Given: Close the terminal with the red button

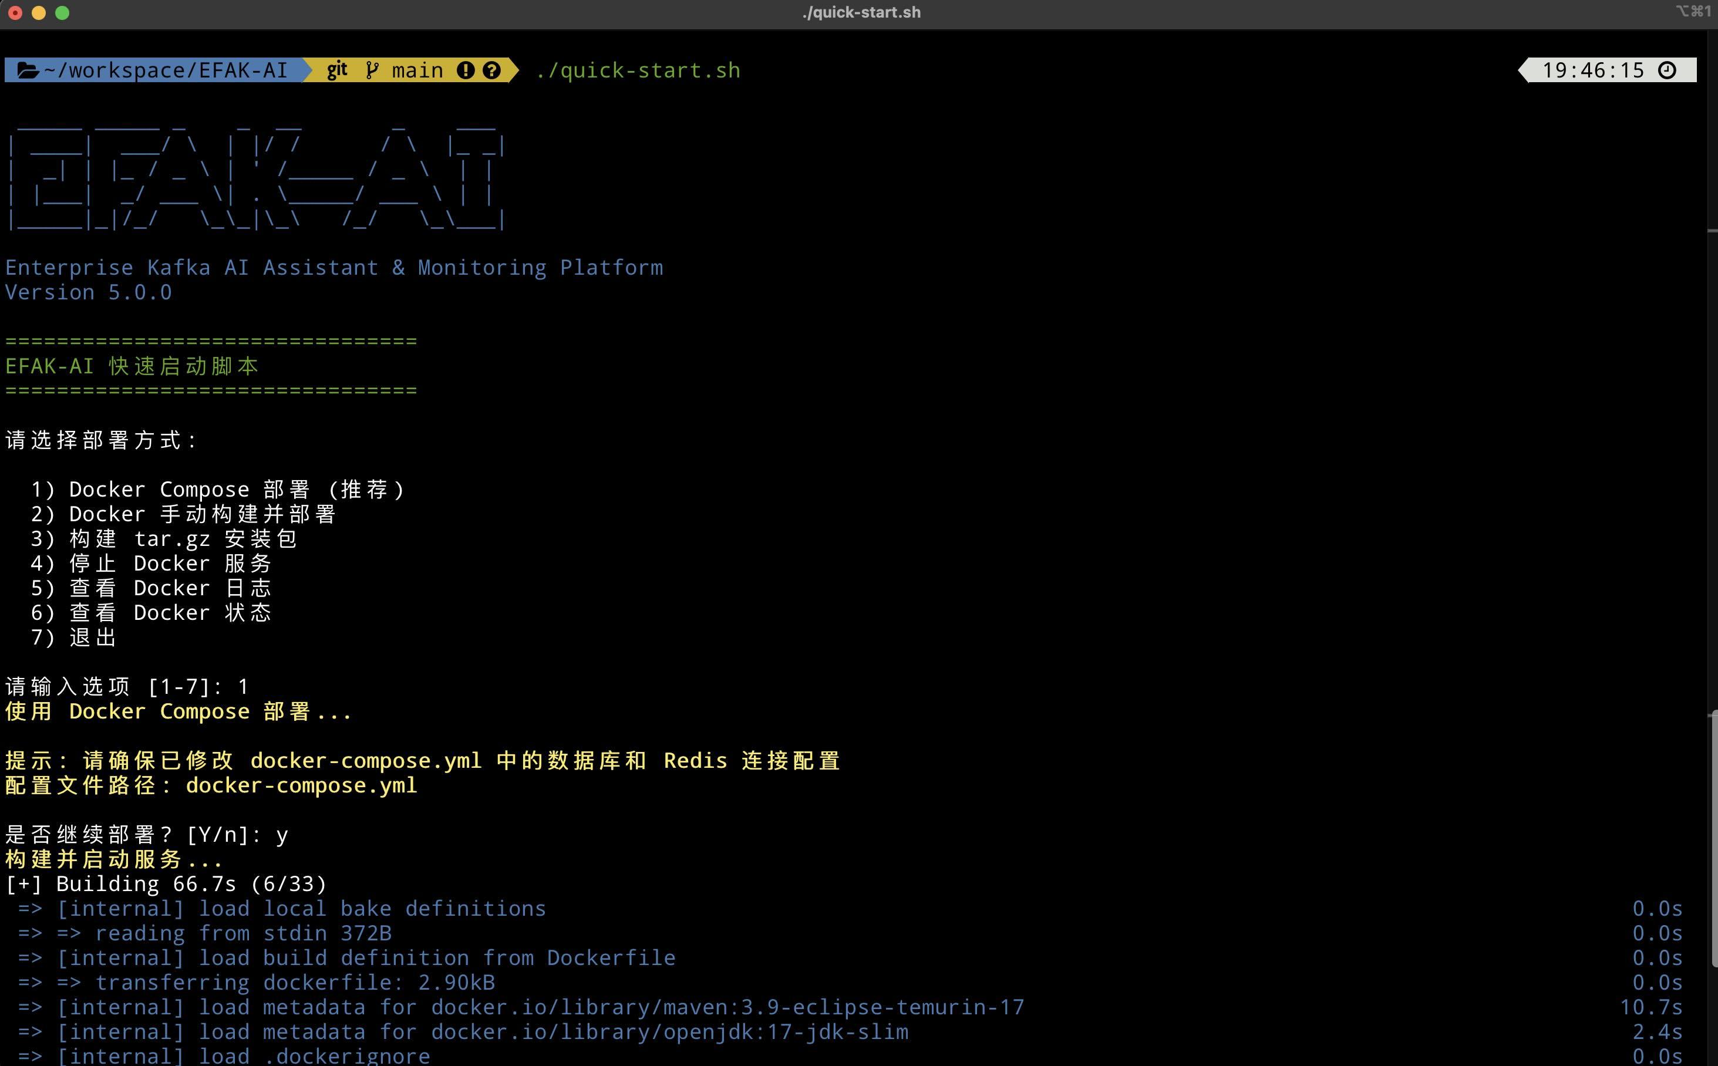Looking at the screenshot, I should coord(15,13).
